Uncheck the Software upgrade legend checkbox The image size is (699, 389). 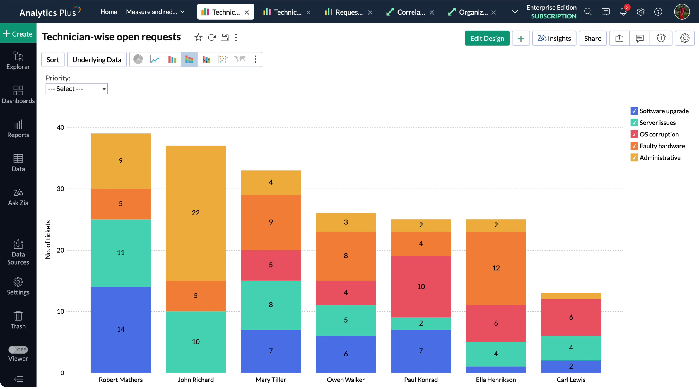coord(634,111)
